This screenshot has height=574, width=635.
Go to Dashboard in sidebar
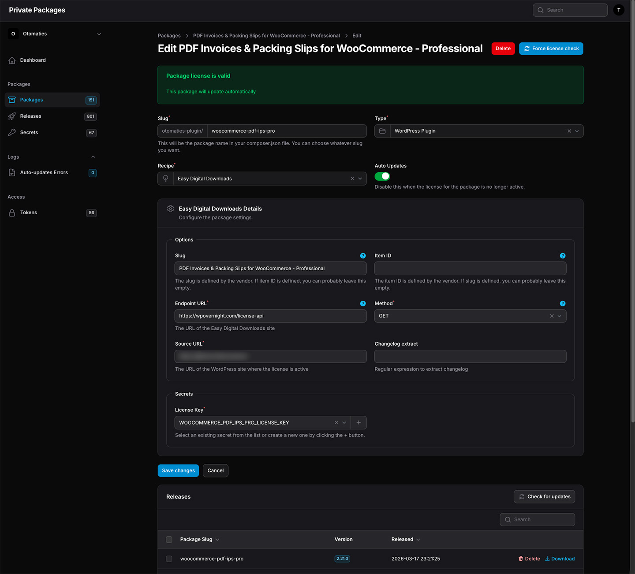click(52, 60)
